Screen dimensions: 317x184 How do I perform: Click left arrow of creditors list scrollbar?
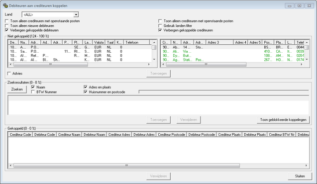click(163, 64)
